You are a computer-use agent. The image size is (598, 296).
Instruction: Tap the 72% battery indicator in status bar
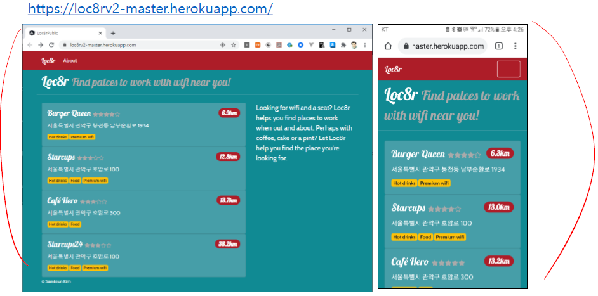[x=493, y=29]
